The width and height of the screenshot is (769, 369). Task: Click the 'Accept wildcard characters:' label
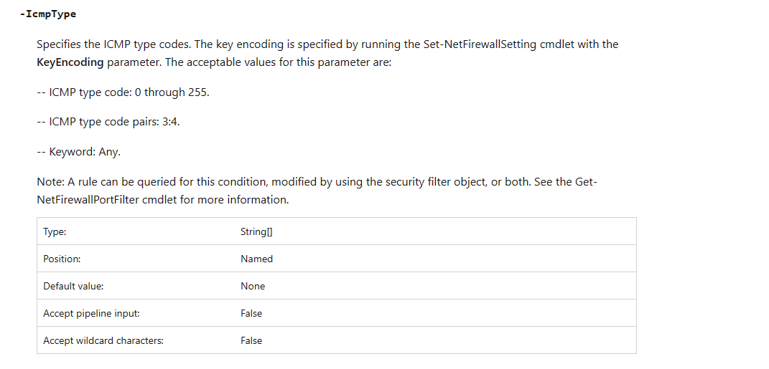[103, 340]
